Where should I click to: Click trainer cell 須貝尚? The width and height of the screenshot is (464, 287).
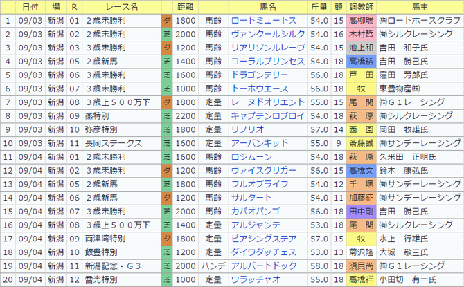coord(362,266)
